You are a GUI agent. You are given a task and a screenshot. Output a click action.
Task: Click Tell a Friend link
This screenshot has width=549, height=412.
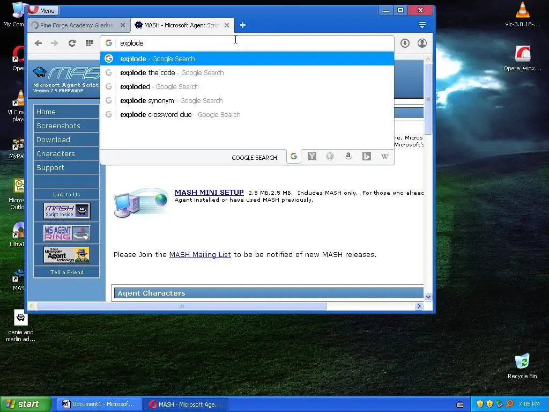[x=67, y=272]
